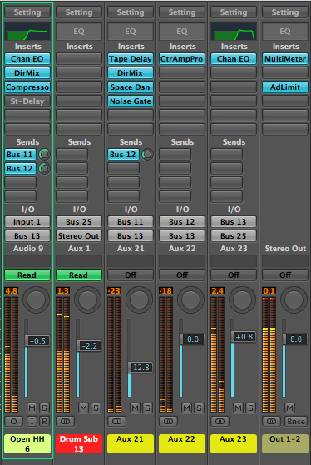Open the Tape Delay insert
311x465 pixels.
[x=131, y=59]
